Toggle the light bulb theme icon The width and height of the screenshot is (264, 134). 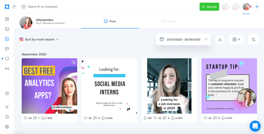tap(7, 107)
